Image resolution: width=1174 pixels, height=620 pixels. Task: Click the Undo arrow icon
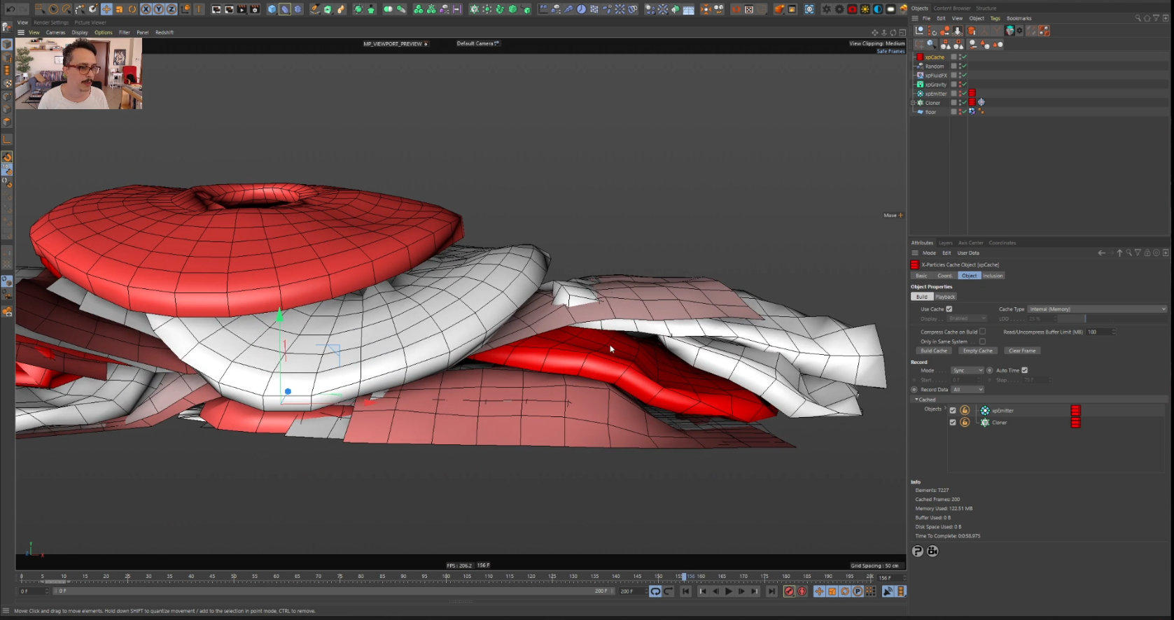coord(11,9)
